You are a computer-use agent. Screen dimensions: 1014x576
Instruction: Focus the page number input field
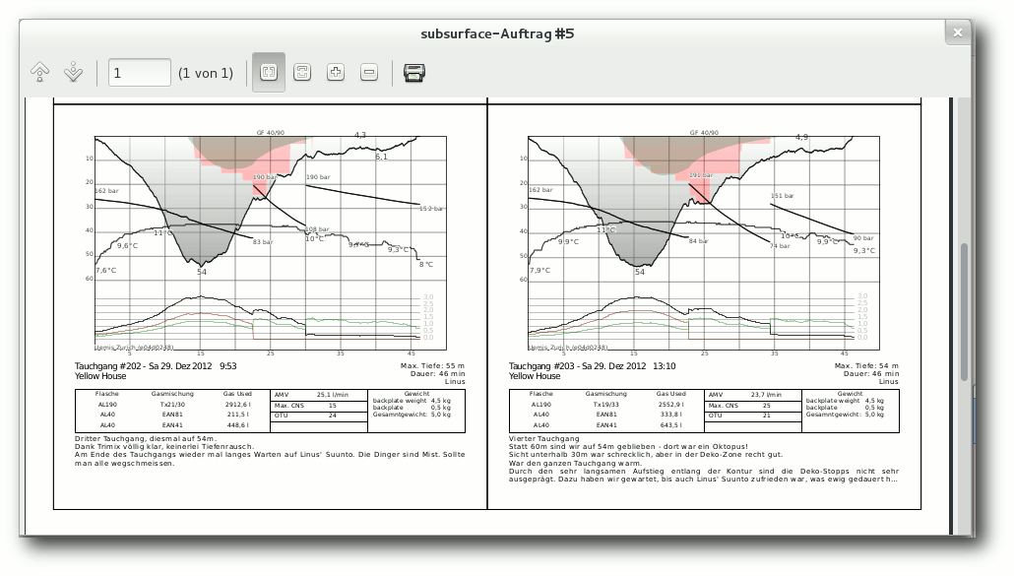pos(139,73)
